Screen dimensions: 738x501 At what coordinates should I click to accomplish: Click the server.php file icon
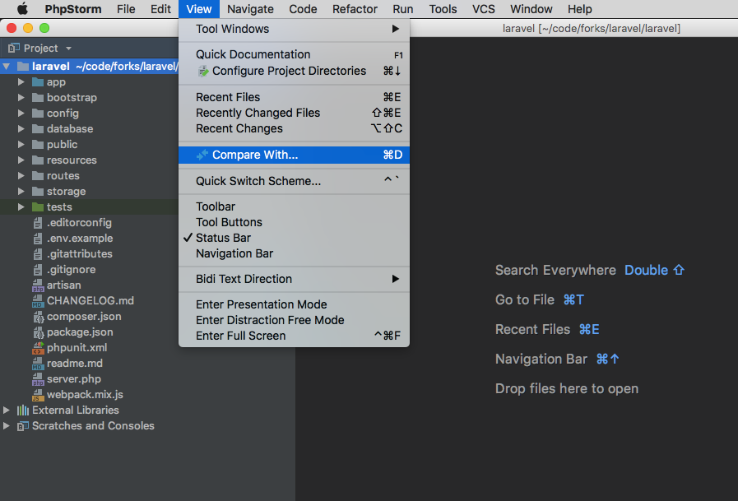coord(38,378)
